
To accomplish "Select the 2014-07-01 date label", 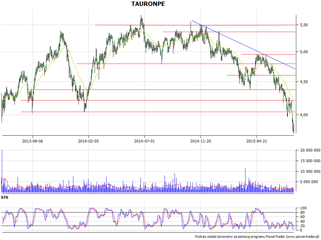I will (x=145, y=141).
